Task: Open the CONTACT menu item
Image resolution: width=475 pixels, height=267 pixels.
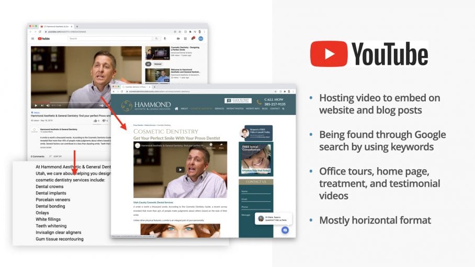Action: click(275, 108)
